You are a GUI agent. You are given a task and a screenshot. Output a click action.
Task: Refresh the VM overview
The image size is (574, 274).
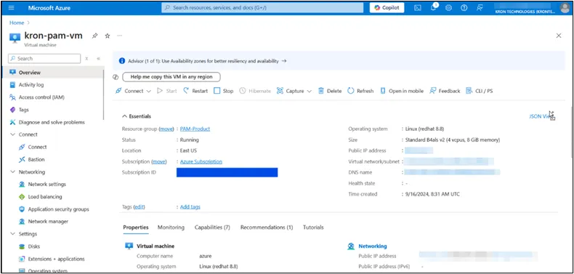coord(360,91)
